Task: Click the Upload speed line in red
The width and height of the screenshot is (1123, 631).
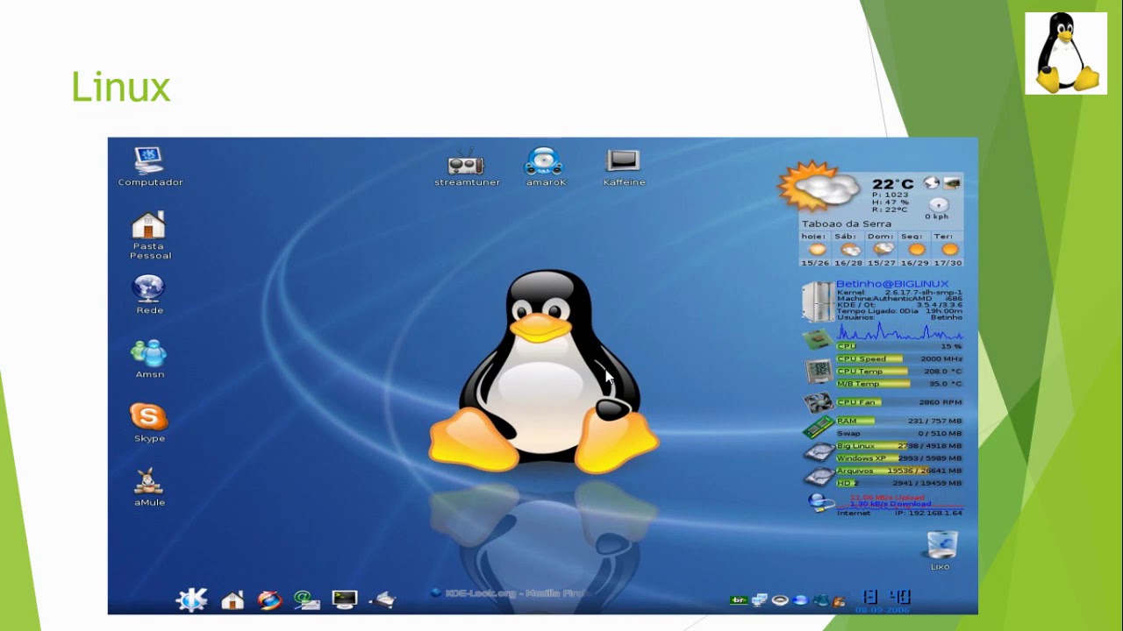Action: [x=887, y=497]
